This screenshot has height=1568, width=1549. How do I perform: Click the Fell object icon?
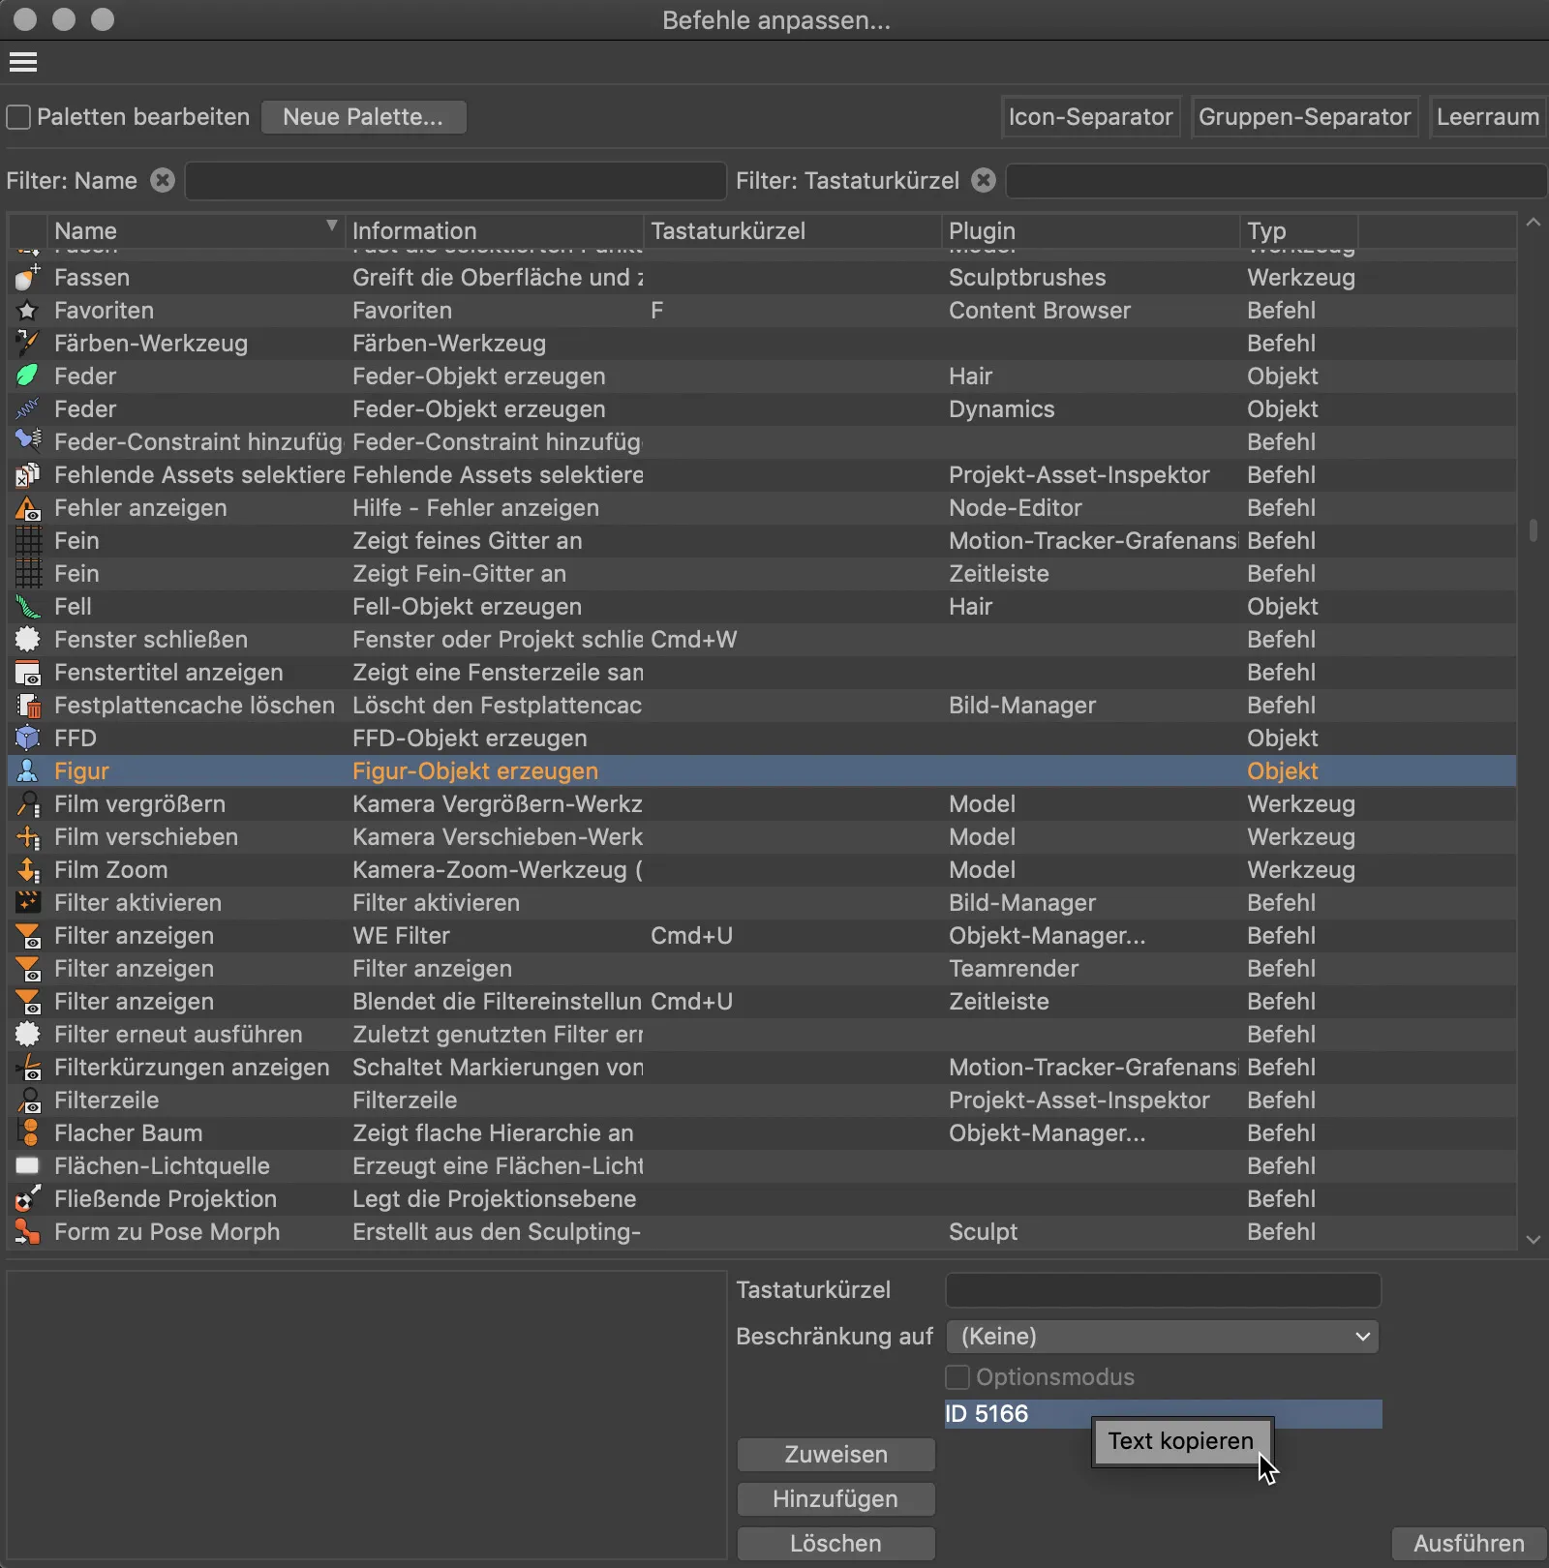(27, 607)
